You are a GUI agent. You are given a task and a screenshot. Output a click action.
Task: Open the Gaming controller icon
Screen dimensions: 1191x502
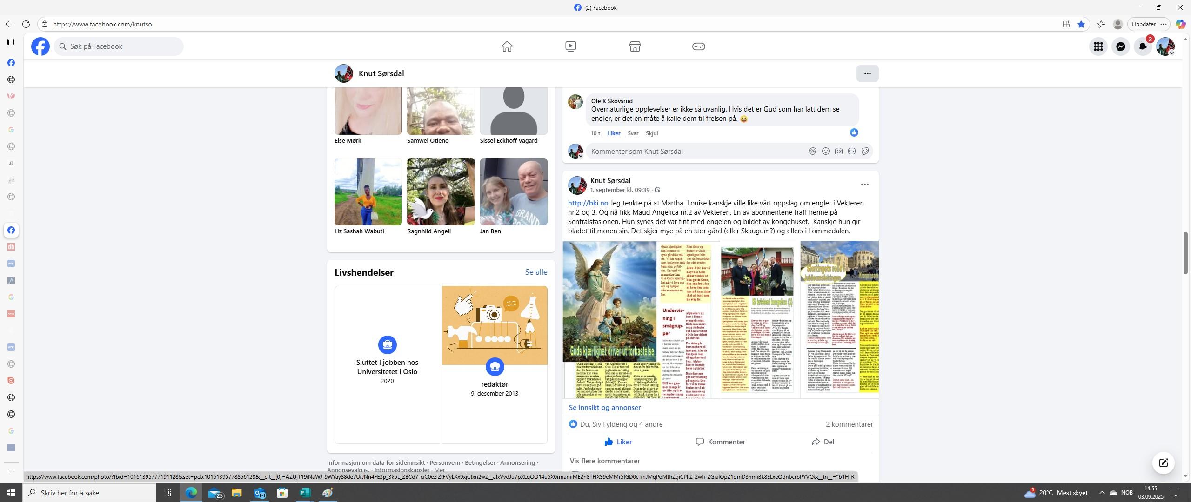(x=698, y=46)
